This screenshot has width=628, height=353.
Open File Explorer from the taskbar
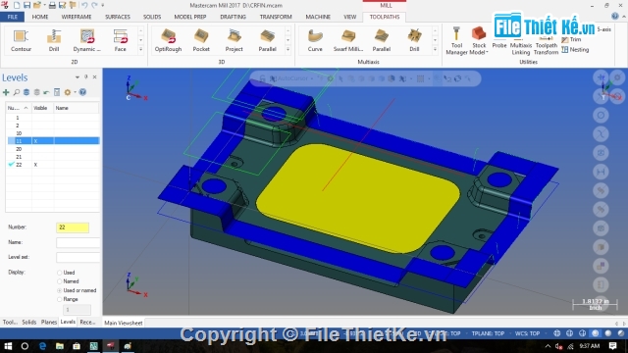pyautogui.click(x=60, y=346)
